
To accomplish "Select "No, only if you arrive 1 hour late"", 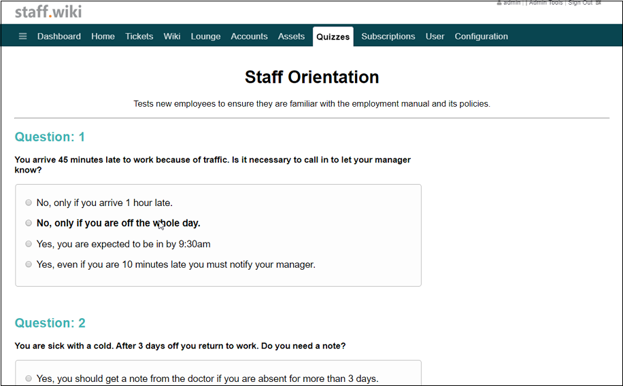I will pyautogui.click(x=29, y=203).
